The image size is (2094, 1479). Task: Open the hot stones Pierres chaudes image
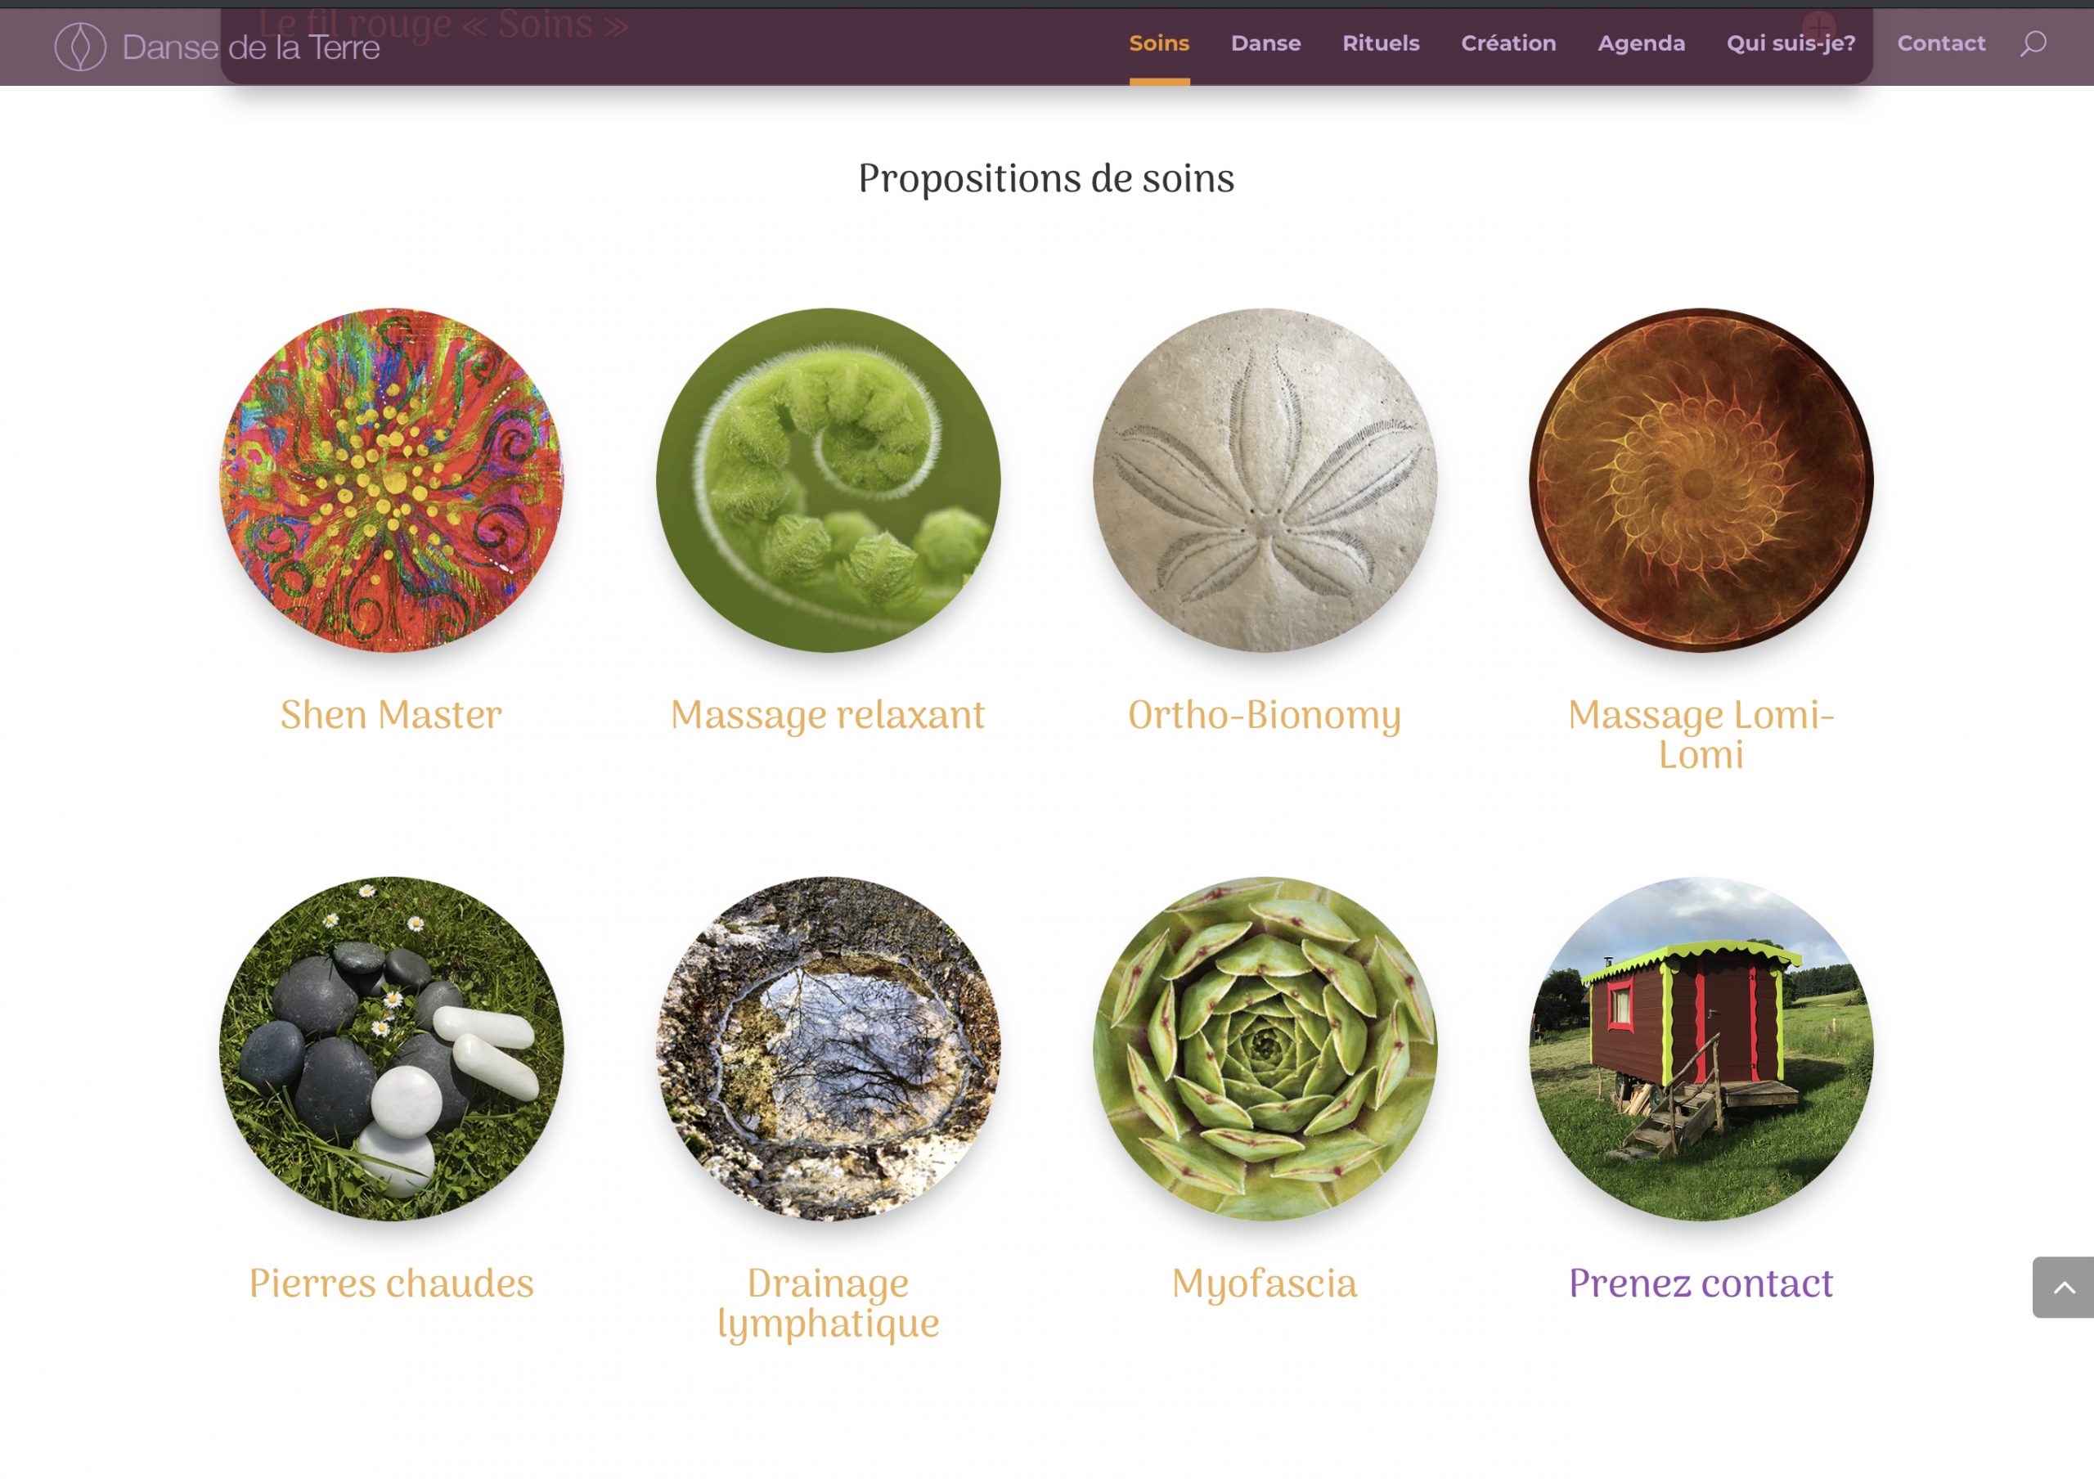[391, 1048]
